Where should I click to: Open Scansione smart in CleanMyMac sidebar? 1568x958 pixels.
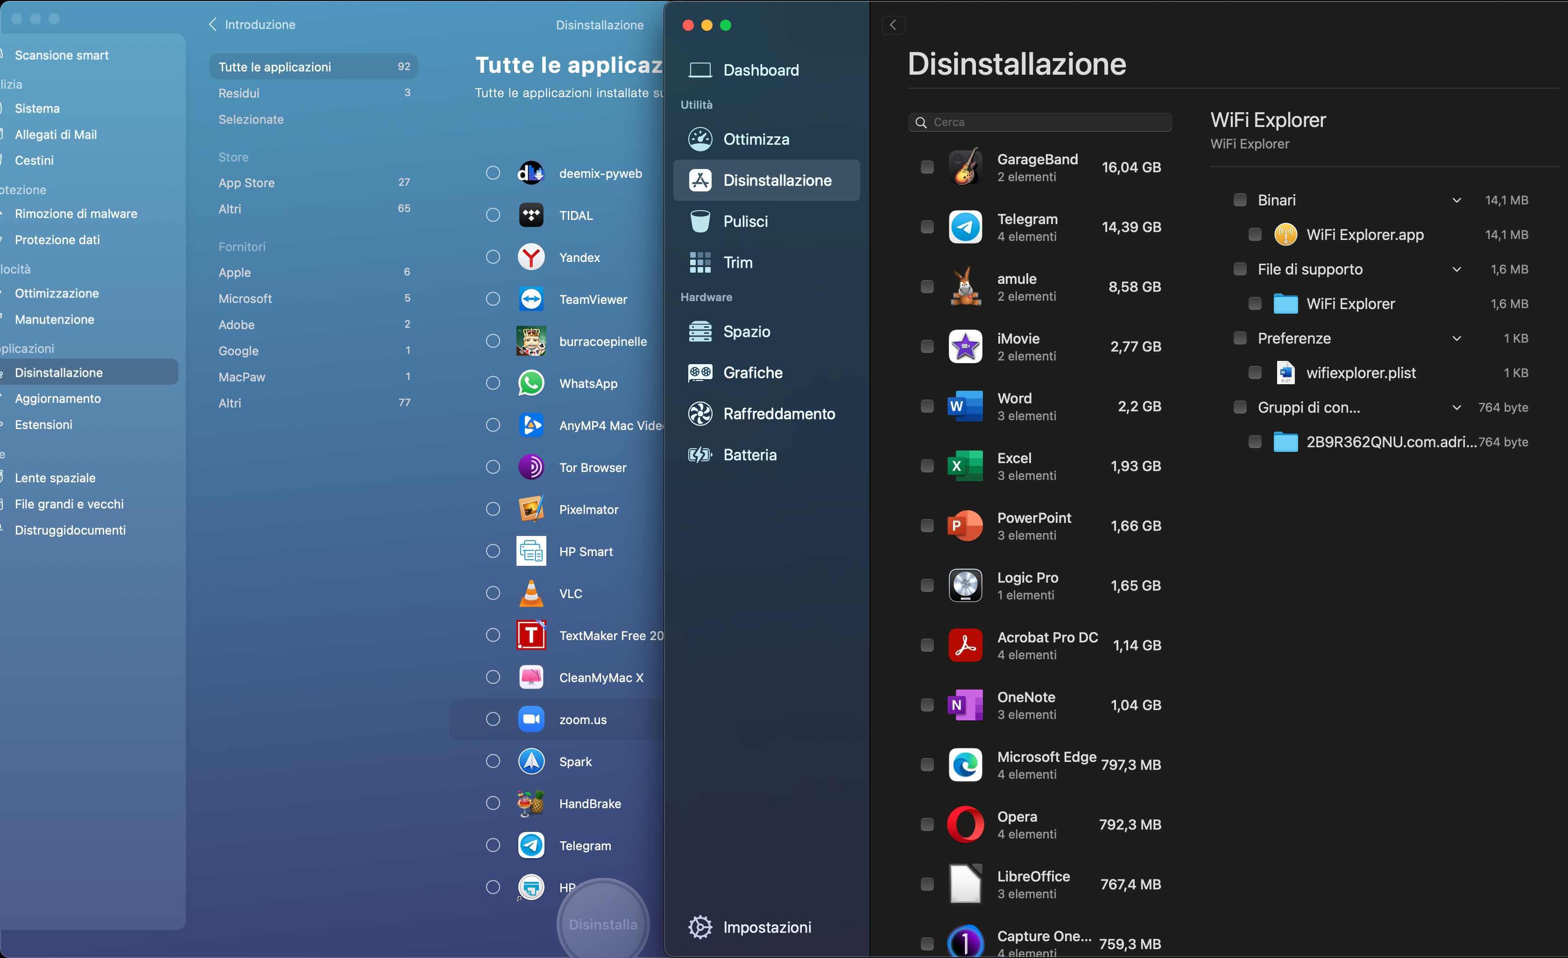[89, 56]
